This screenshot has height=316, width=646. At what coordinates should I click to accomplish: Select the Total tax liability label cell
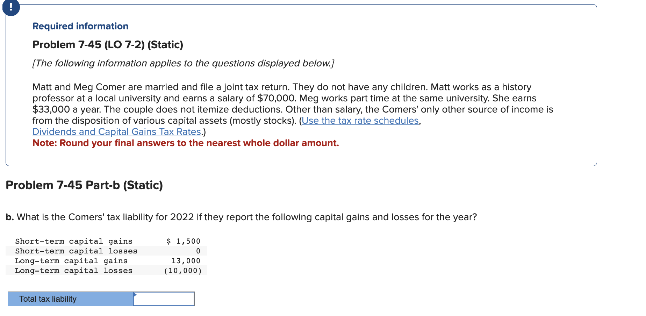pyautogui.click(x=70, y=299)
